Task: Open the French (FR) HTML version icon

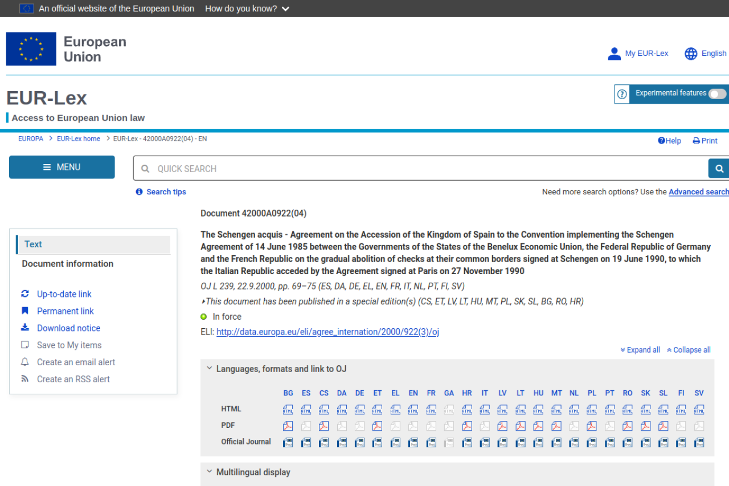Action: click(x=431, y=410)
